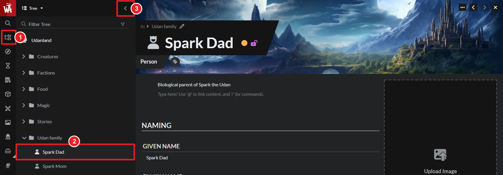Image resolution: width=503 pixels, height=175 pixels.
Task: Open the crossed swords RPG icon
Action: coord(8,108)
